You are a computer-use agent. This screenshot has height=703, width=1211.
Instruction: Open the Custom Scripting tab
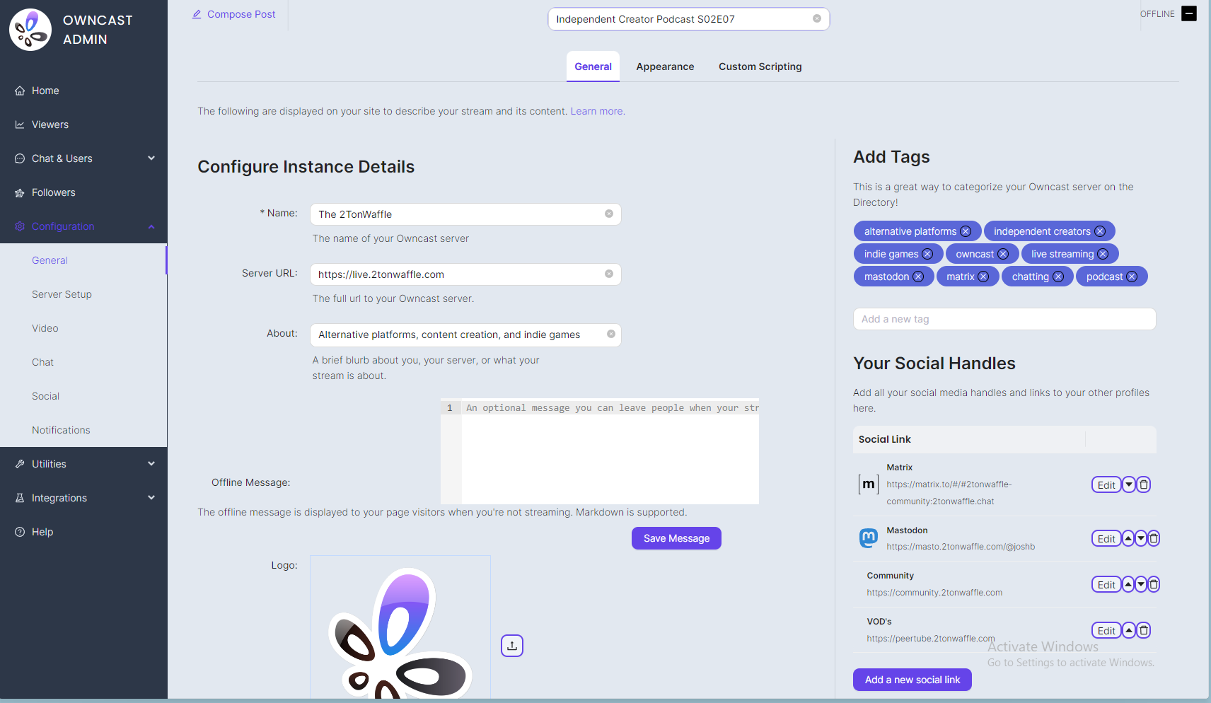tap(760, 66)
